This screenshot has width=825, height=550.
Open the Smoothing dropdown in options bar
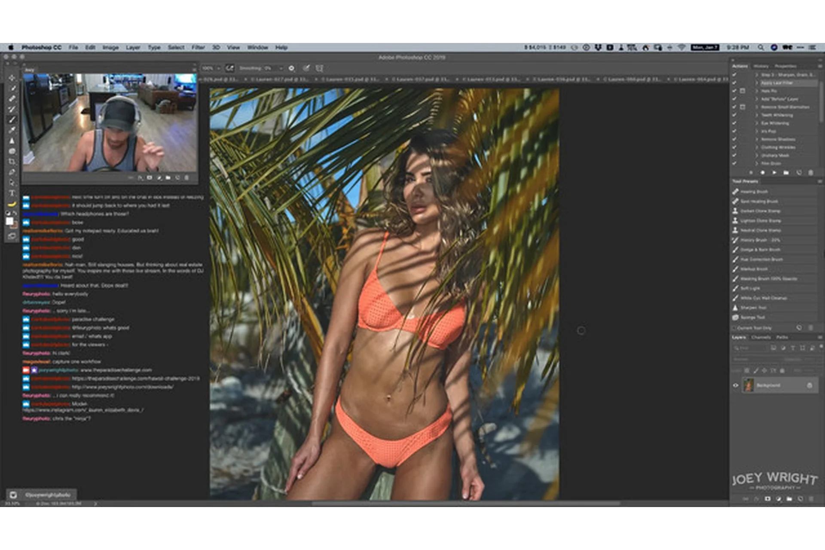pyautogui.click(x=281, y=68)
